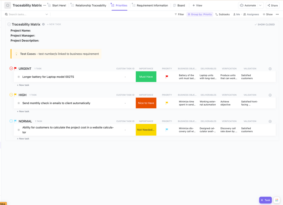Show closed tasks
The height and width of the screenshot is (205, 283).
(265, 25)
